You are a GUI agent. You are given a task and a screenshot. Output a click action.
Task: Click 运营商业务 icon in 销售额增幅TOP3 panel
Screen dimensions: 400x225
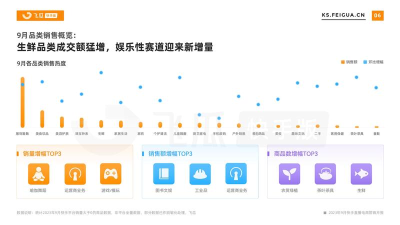click(236, 174)
